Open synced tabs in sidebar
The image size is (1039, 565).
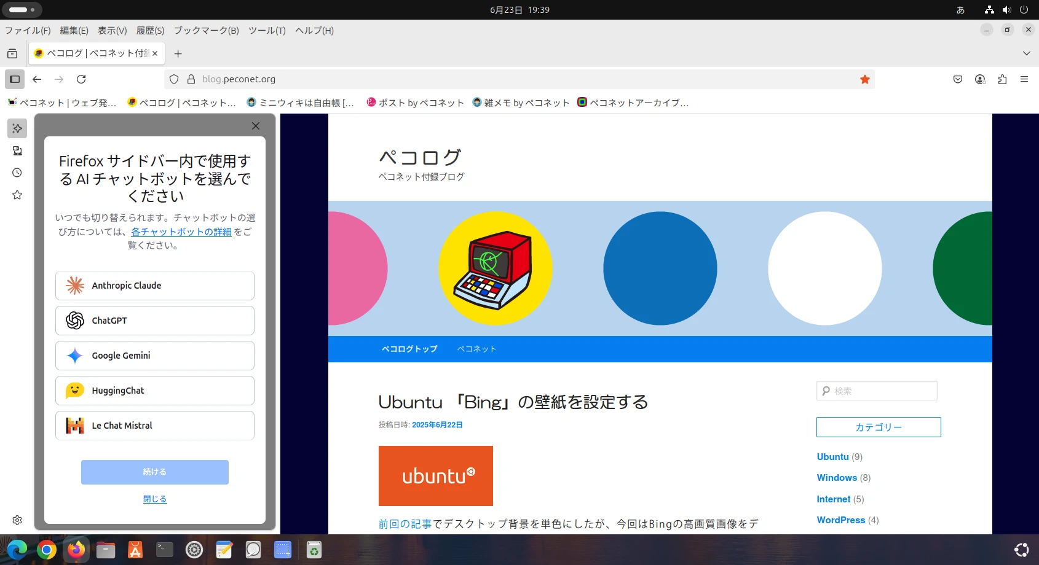pyautogui.click(x=17, y=151)
